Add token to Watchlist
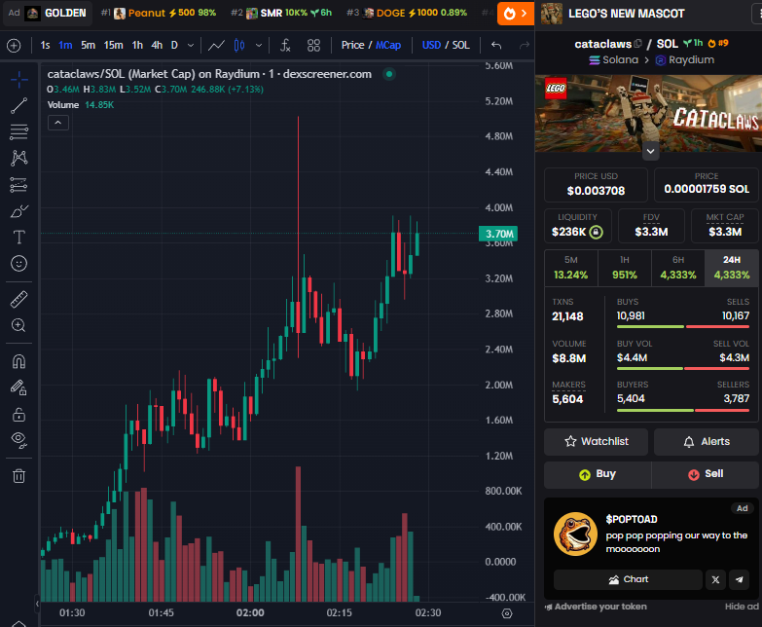This screenshot has height=627, width=762. [596, 441]
